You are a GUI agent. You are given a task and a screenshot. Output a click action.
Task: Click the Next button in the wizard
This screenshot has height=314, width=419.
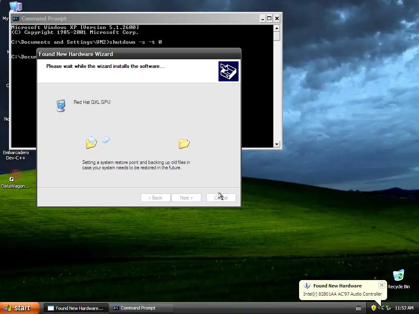click(x=186, y=197)
